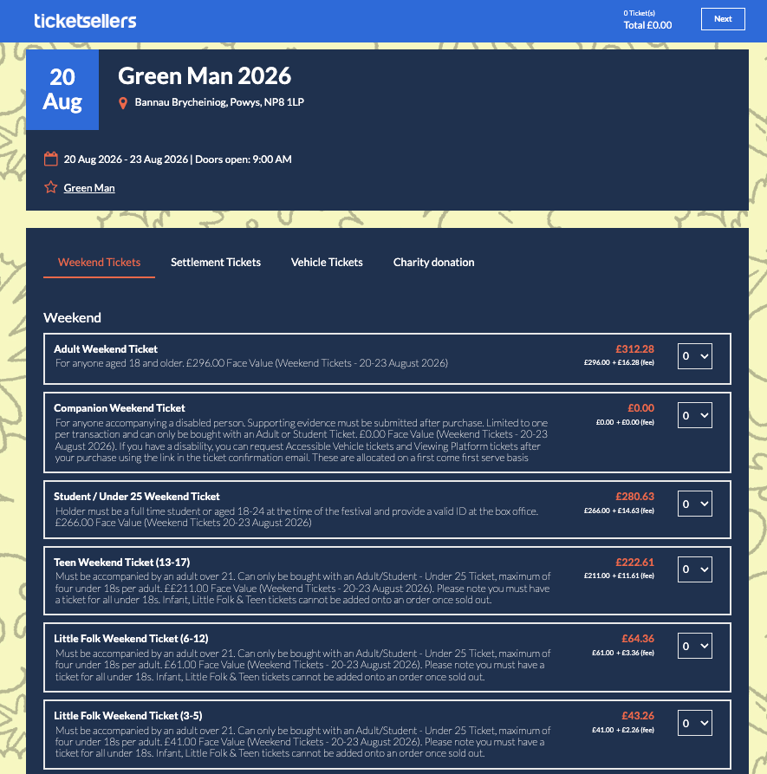Viewport: 767px width, 774px height.
Task: Switch to the Settlement Tickets tab
Action: coord(216,263)
